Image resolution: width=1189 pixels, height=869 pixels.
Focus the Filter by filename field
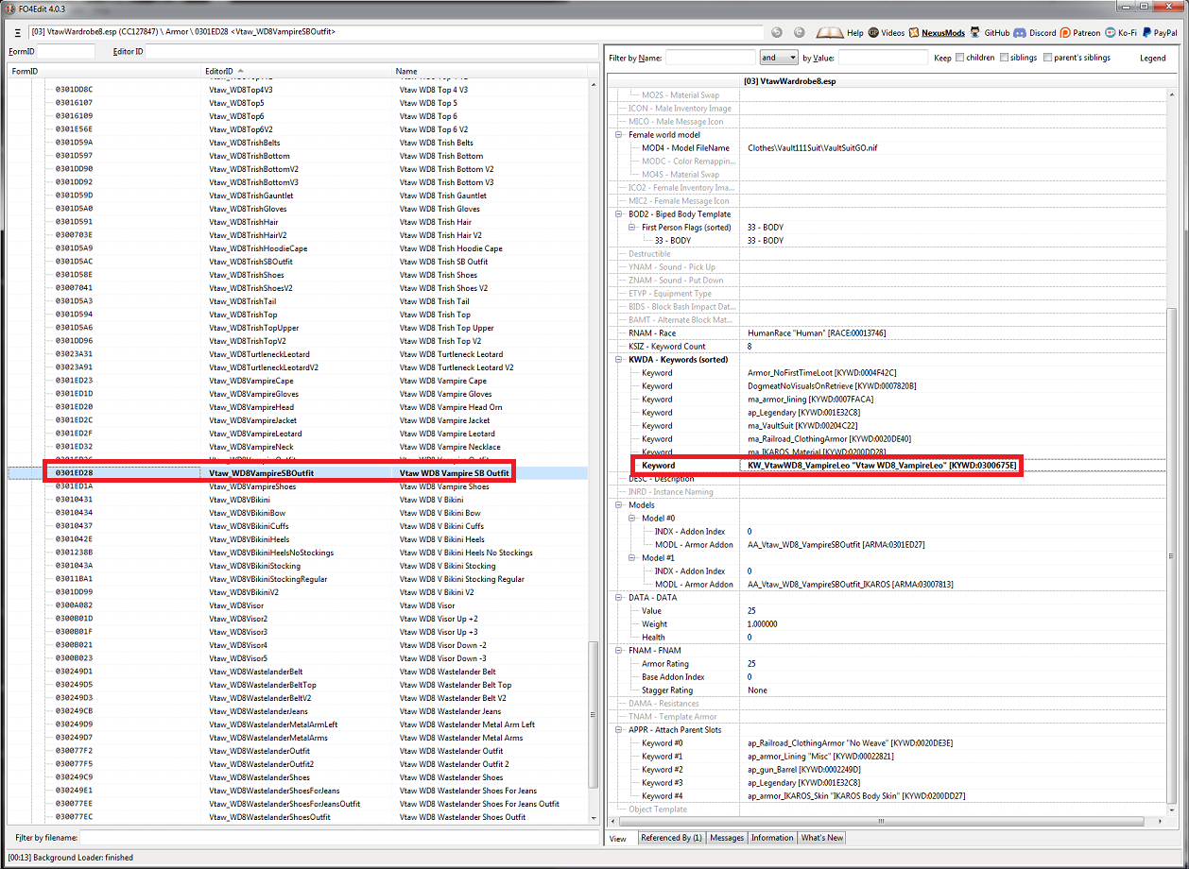pos(338,838)
